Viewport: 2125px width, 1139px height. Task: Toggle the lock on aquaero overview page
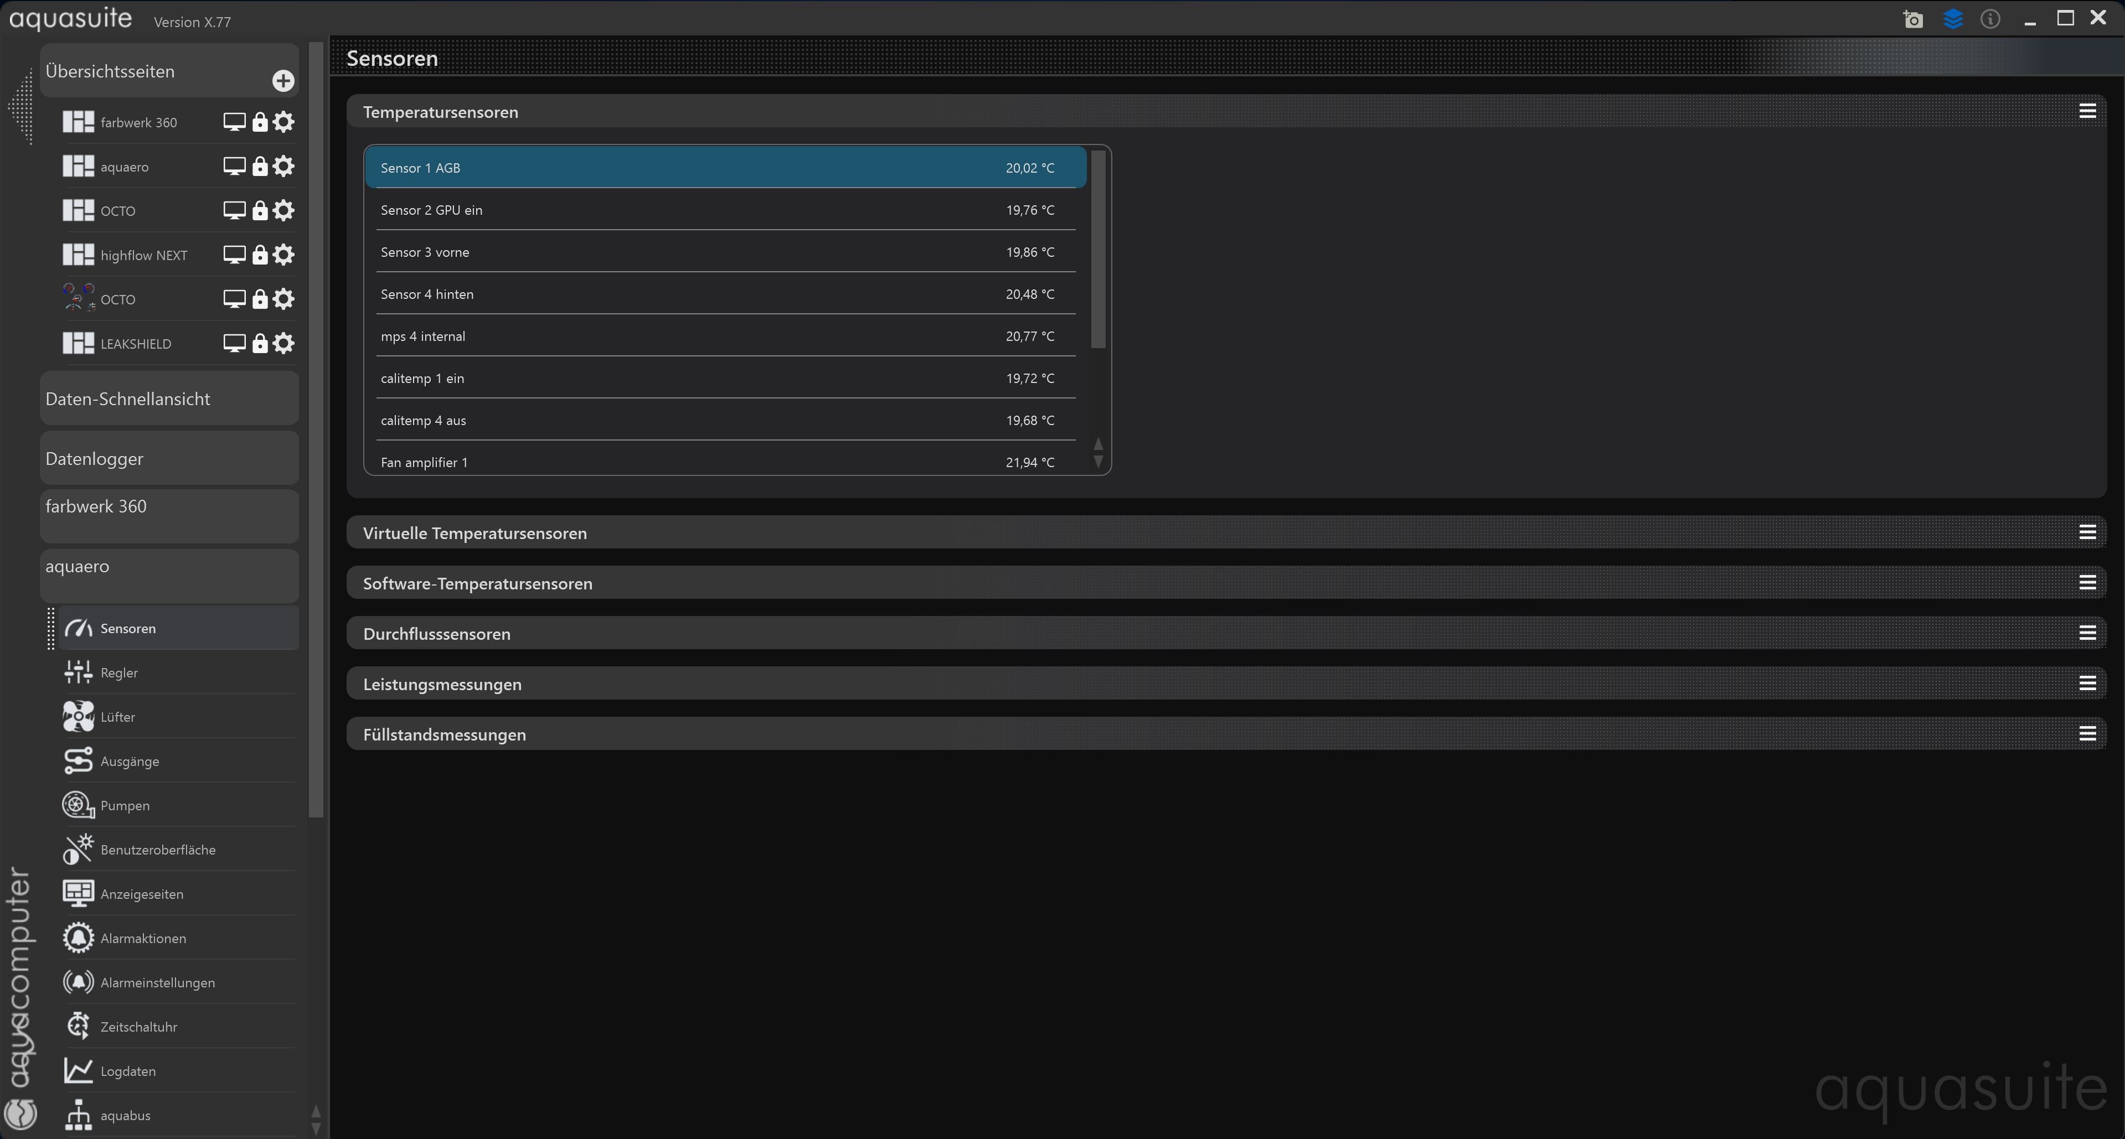260,167
